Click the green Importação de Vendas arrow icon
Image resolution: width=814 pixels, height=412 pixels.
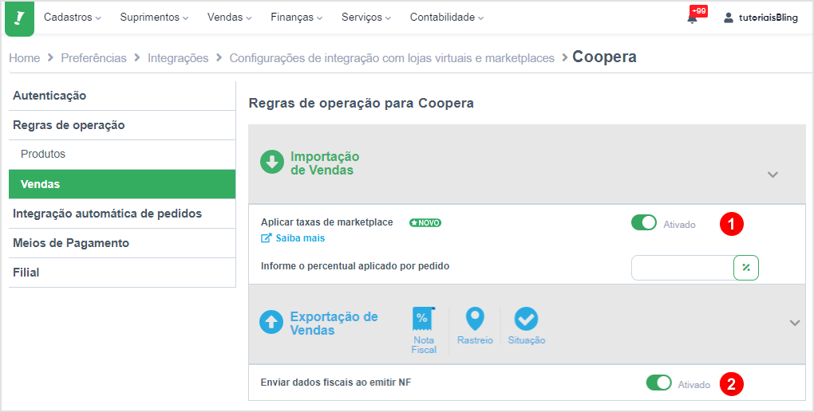(272, 163)
